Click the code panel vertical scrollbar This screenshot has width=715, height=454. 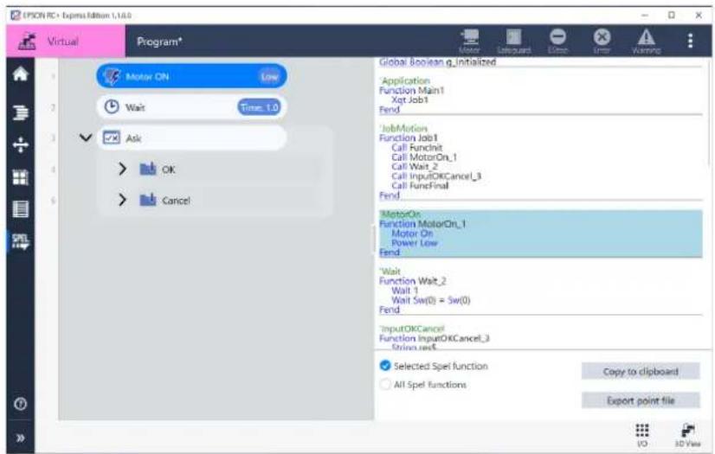click(x=710, y=114)
